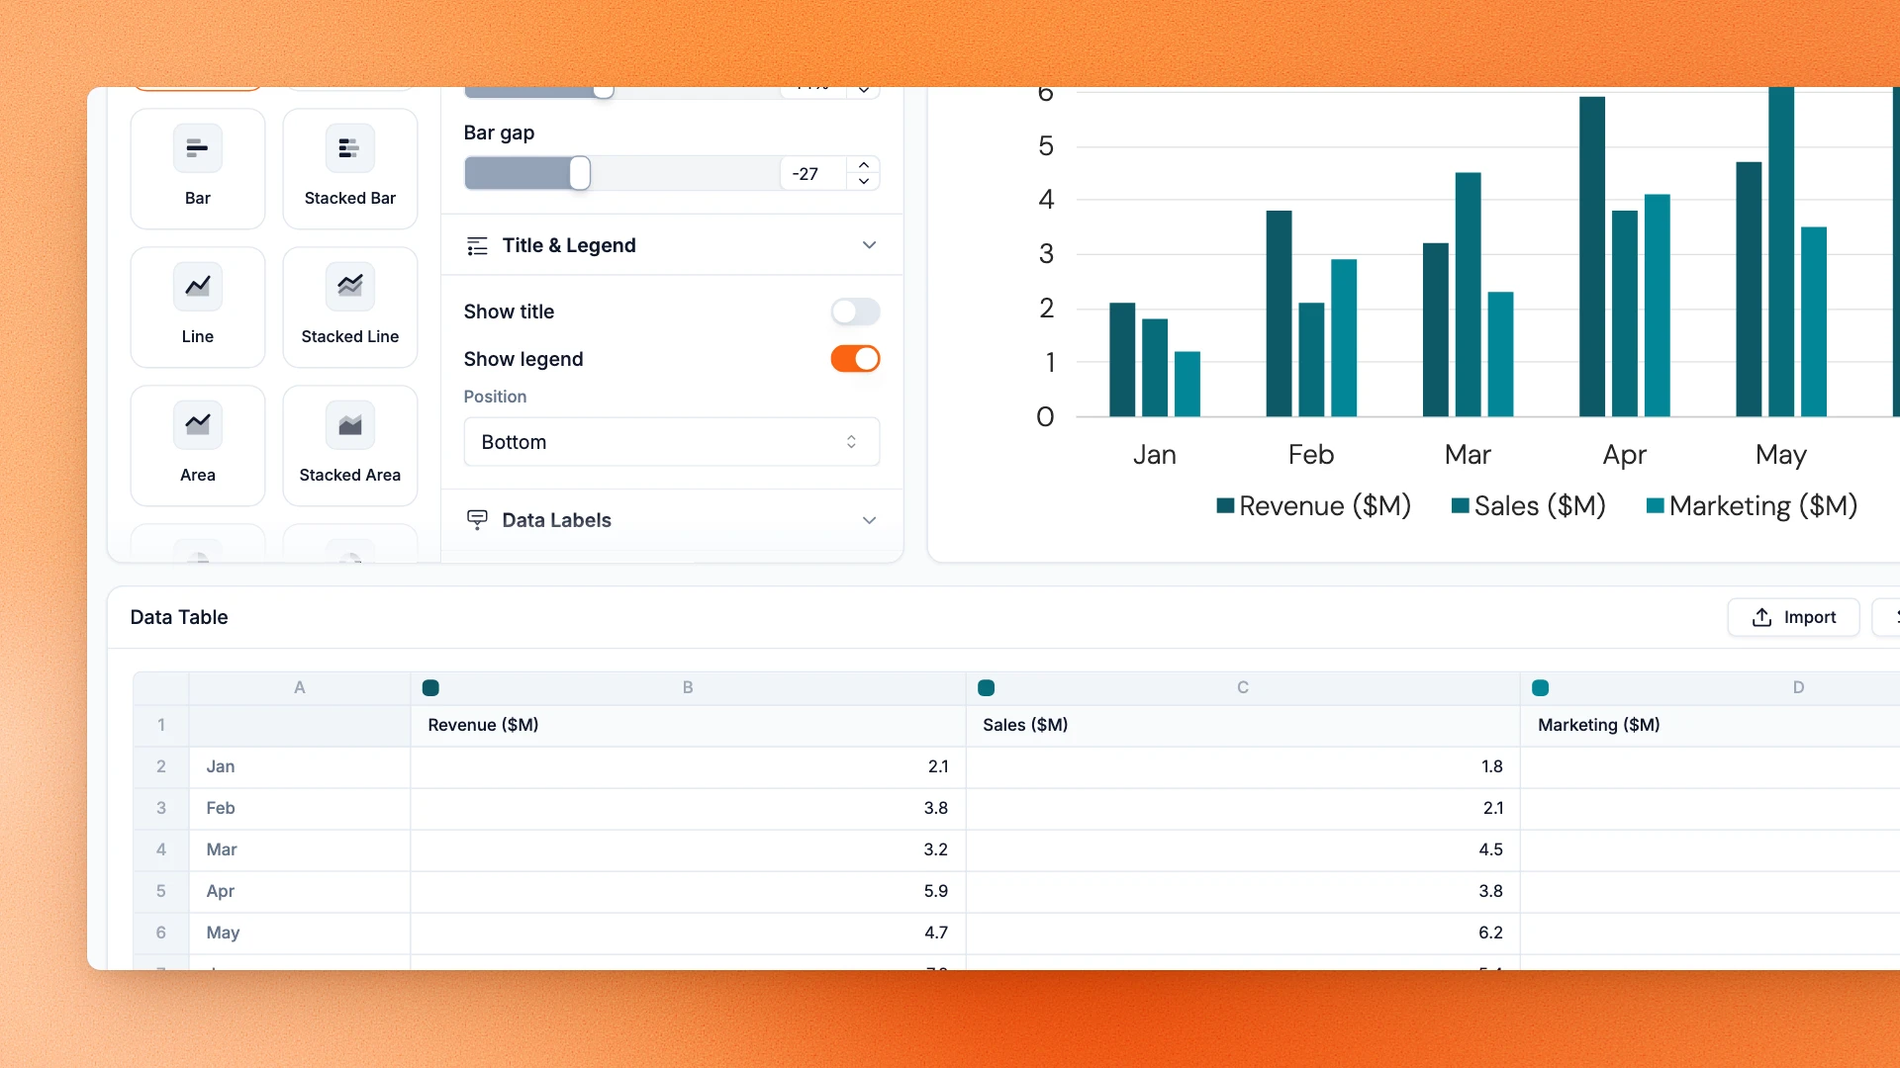This screenshot has width=1900, height=1068.
Task: Click the Apr cell in column A
Action: (300, 891)
